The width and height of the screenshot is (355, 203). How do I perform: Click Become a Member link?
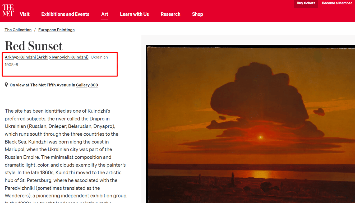[x=337, y=3]
